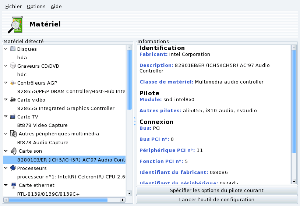
Task: Click the Contrôleurs AGP icon
Action: [13, 83]
